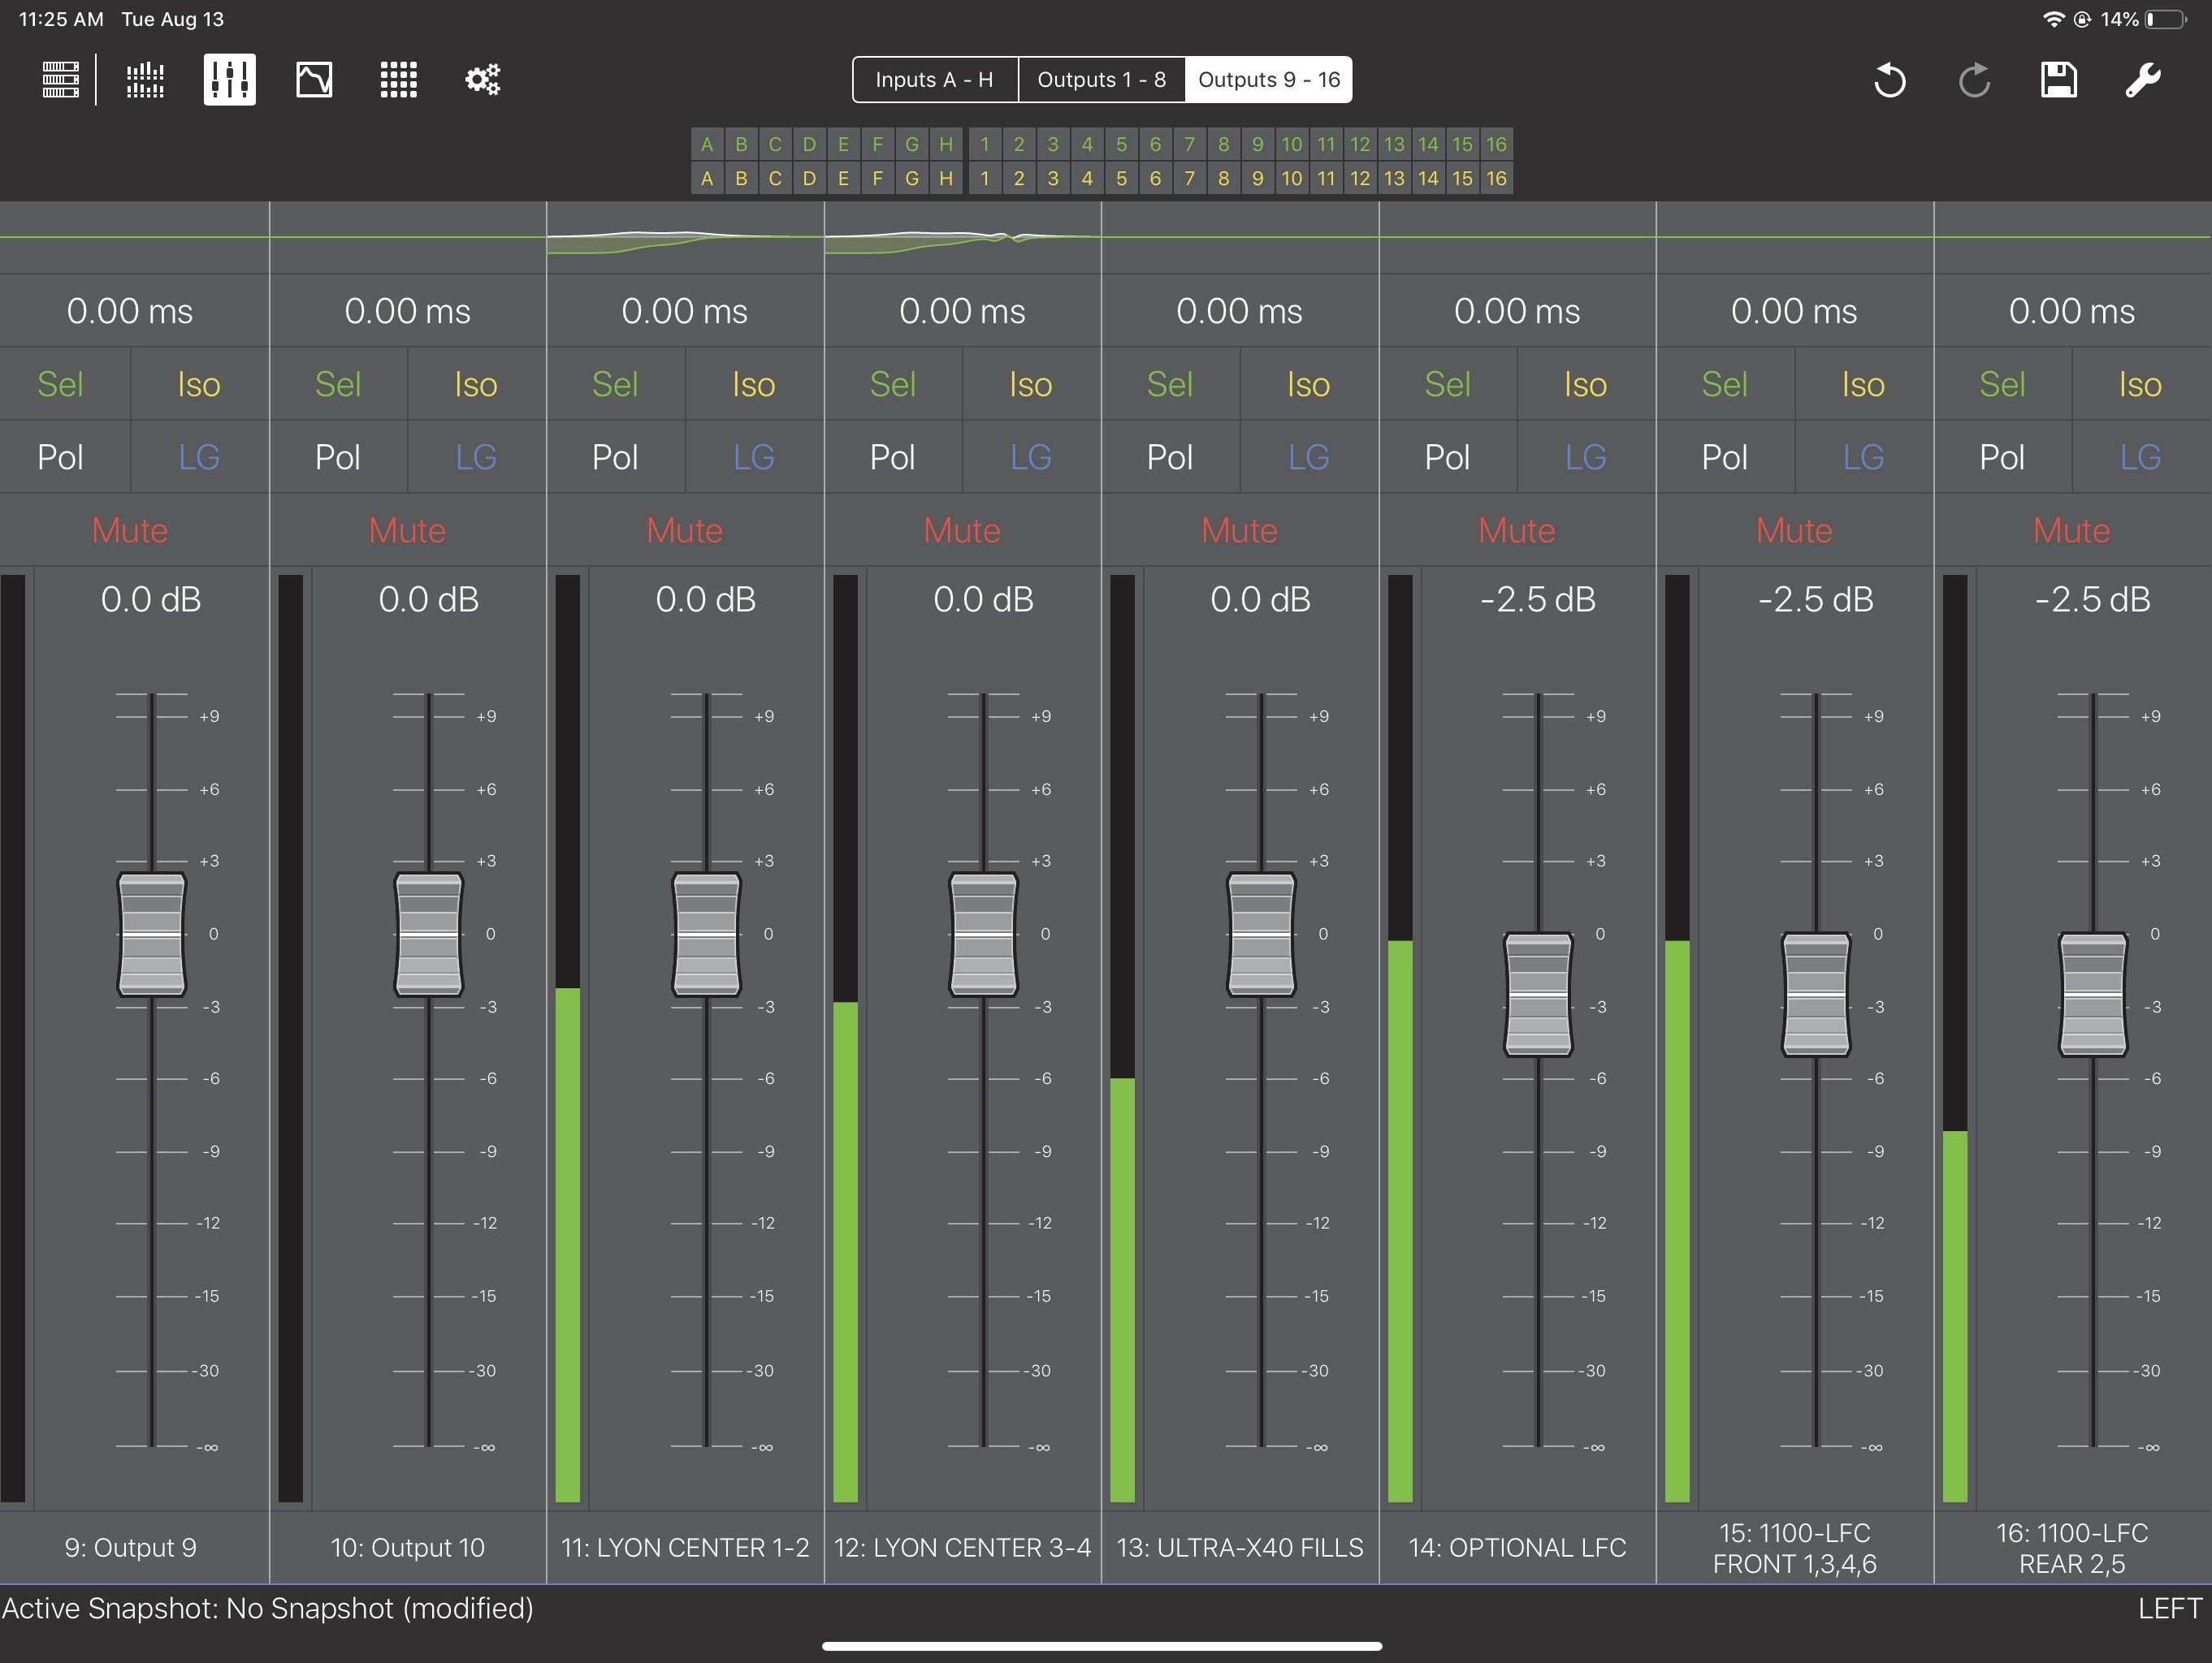
Task: Mute the ULTRA-X40 FILLS channel
Action: point(1240,529)
